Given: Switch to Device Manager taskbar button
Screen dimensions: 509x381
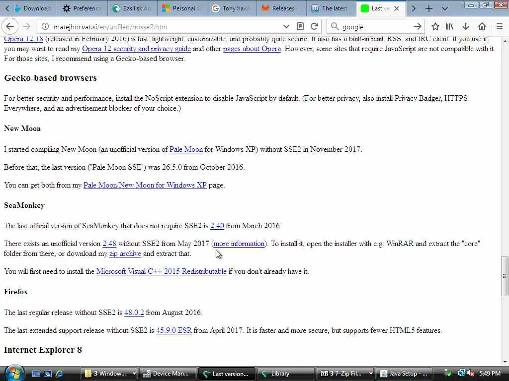Looking at the screenshot, I should (x=168, y=374).
